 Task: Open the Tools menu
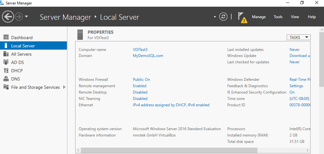pyautogui.click(x=278, y=17)
